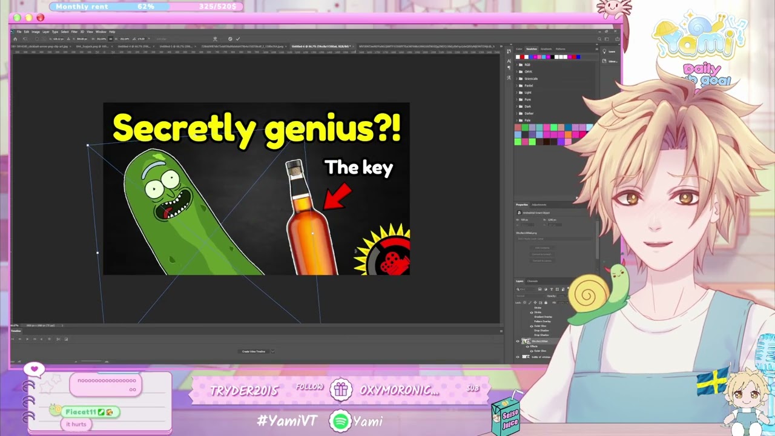
Task: Expand the Dark swatch folder
Action: [516, 107]
